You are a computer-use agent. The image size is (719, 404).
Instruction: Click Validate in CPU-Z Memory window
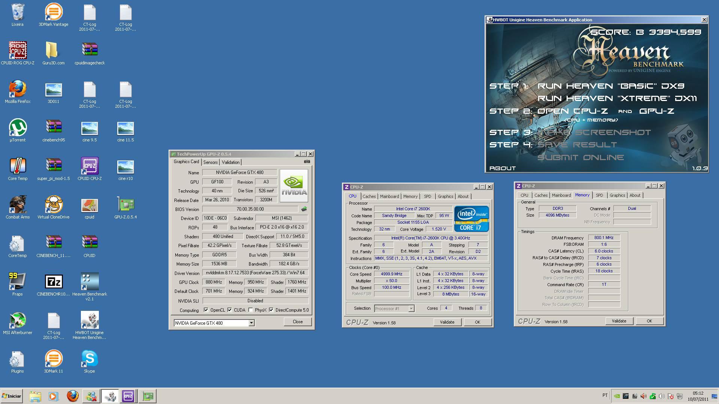[x=619, y=321]
